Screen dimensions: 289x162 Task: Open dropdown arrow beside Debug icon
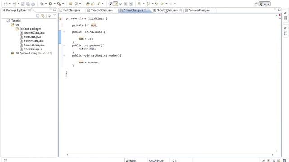pyautogui.click(x=46, y=4)
